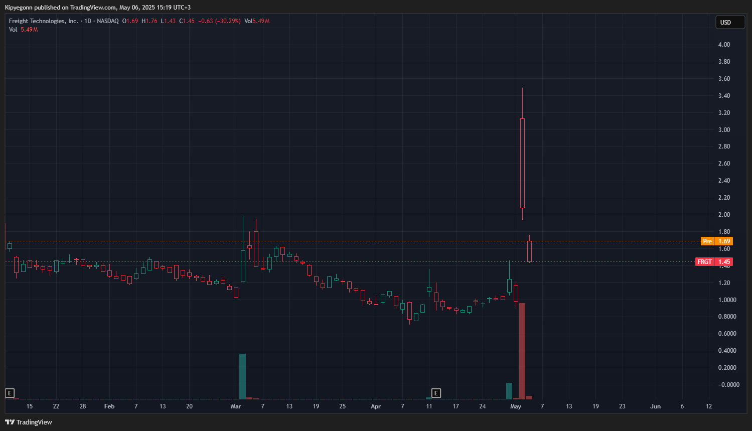Click the Jun label on the time axis
Screen dimensions: 752x431
click(656, 406)
